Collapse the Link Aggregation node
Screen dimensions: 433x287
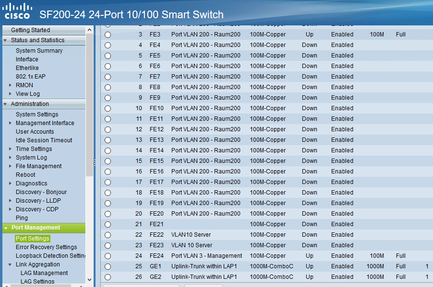(x=10, y=264)
